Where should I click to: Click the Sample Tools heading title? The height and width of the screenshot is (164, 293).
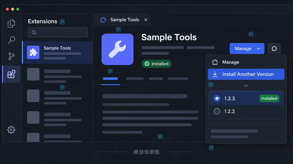pos(169,37)
